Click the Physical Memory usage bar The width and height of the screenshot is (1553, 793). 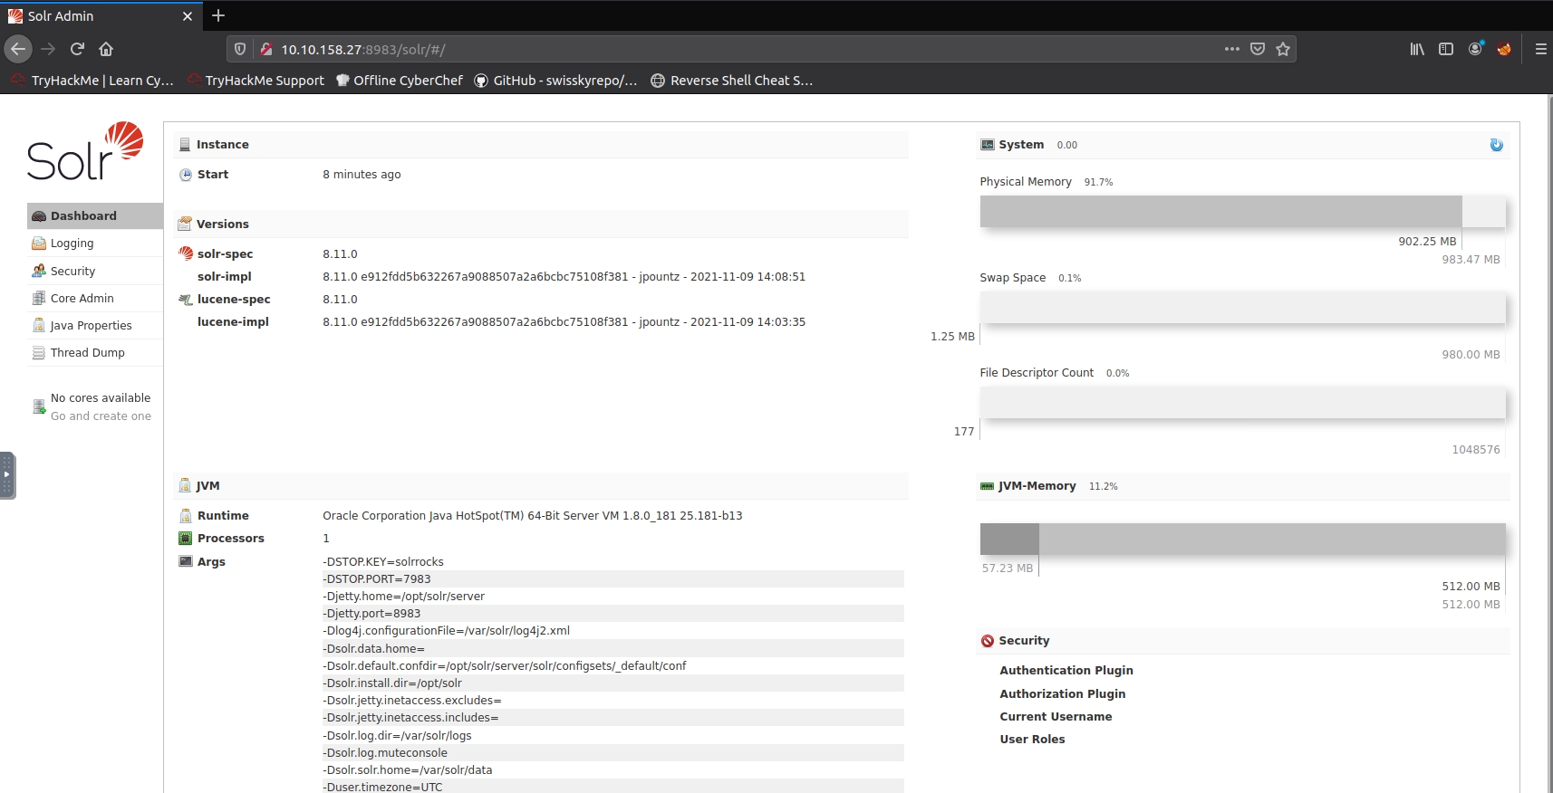point(1241,212)
